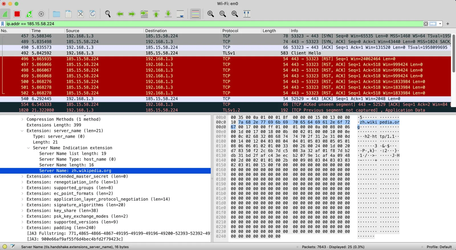The height and width of the screenshot is (250, 456).
Task: Restart the current capture
Action: pyautogui.click(x=29, y=14)
